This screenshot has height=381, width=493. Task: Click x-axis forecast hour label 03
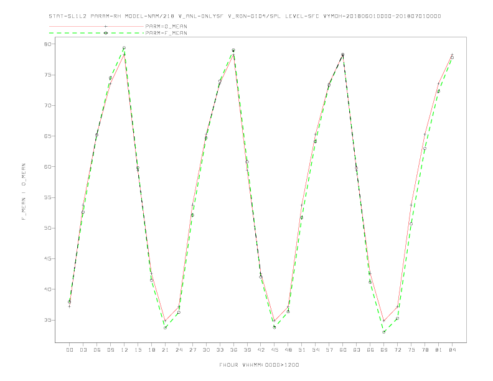click(x=83, y=350)
